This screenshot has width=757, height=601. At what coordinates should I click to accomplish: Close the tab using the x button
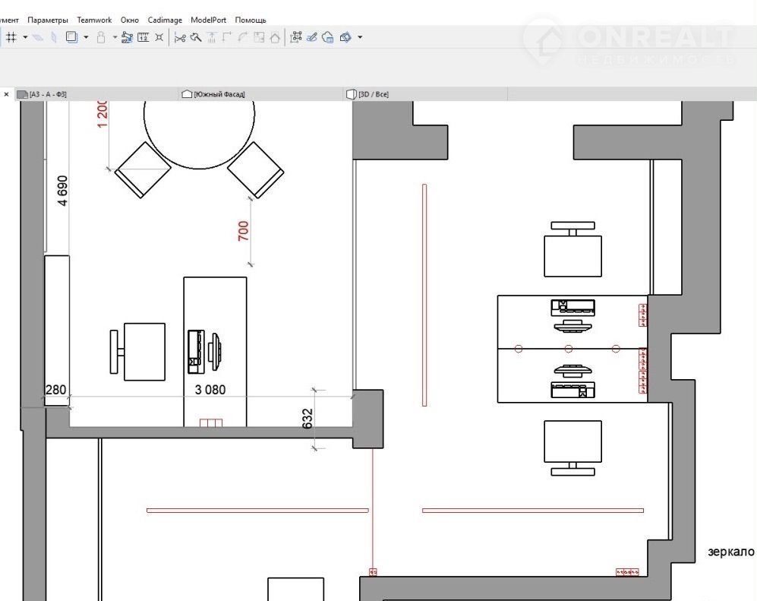tap(7, 94)
